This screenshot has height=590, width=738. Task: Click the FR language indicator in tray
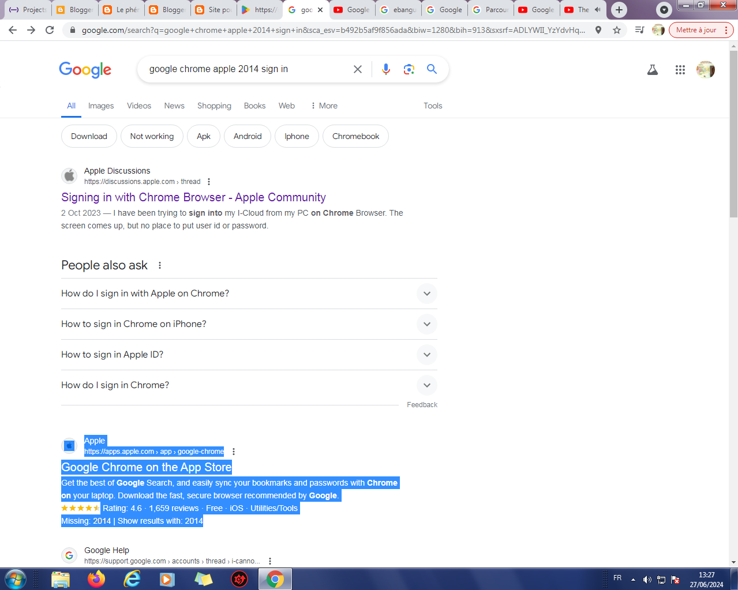617,578
